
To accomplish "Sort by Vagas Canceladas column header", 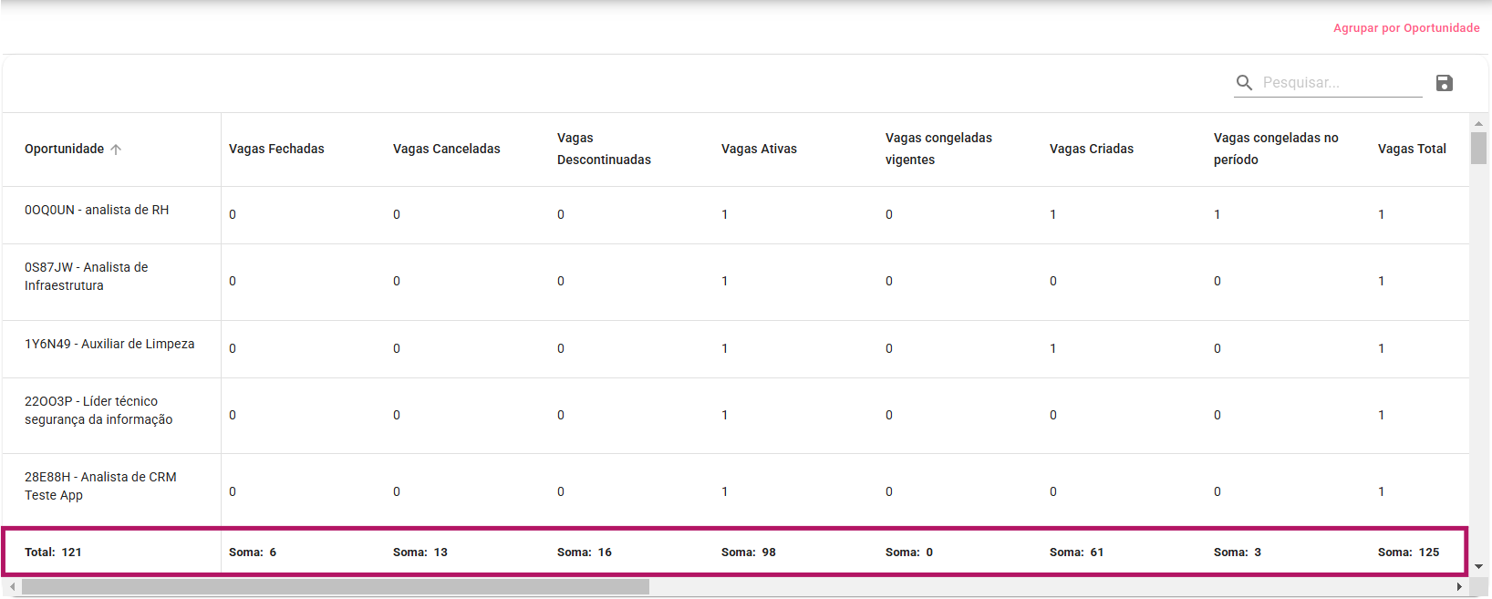I will (x=446, y=149).
